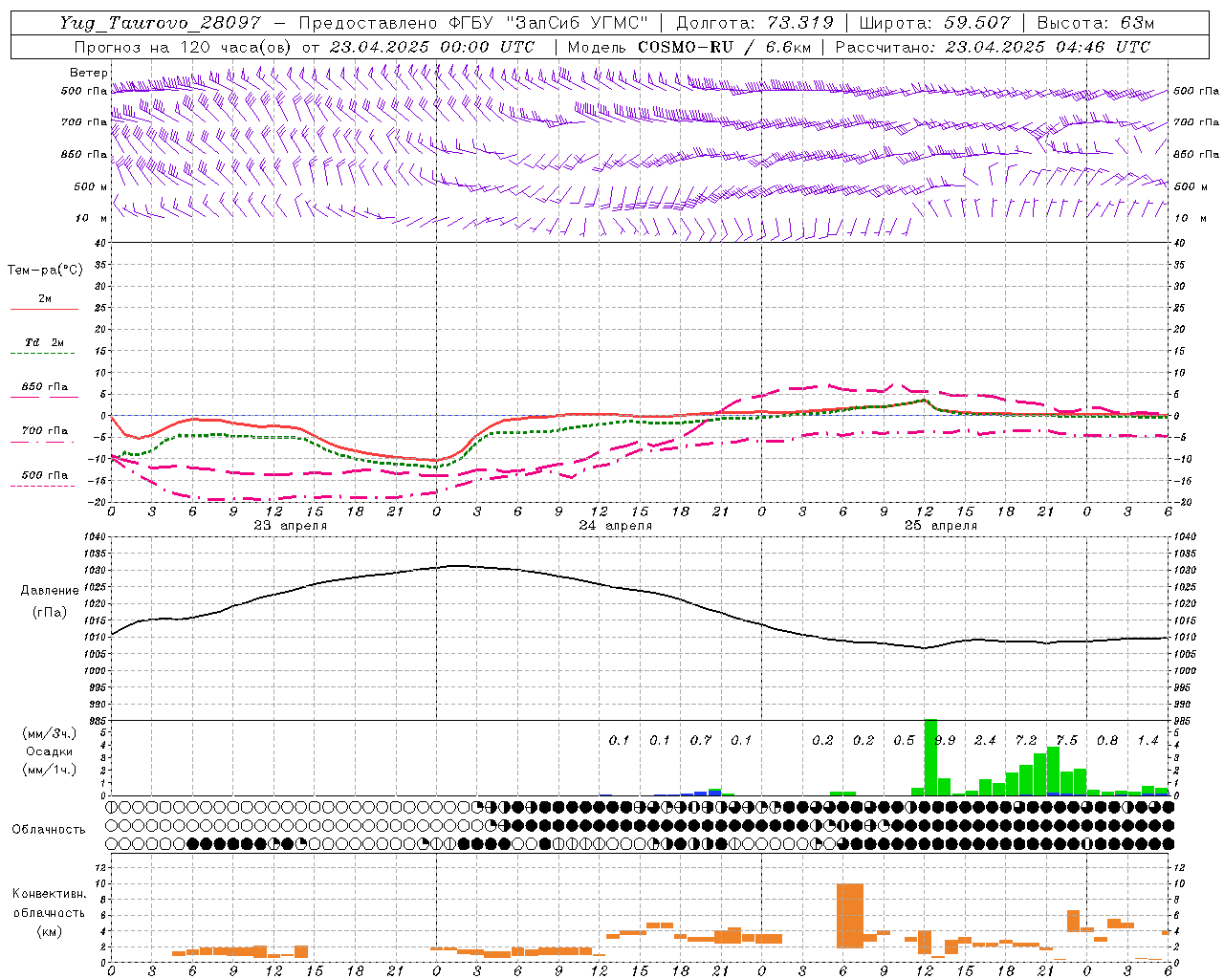
Task: Click the (мм/3ч.) units label
Action: click(50, 733)
